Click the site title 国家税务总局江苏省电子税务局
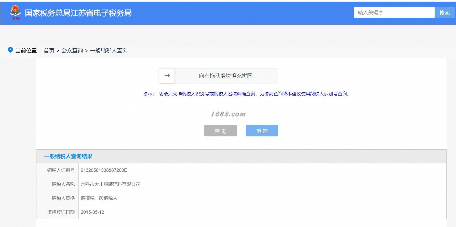Viewport: 456px width, 227px height. [78, 13]
